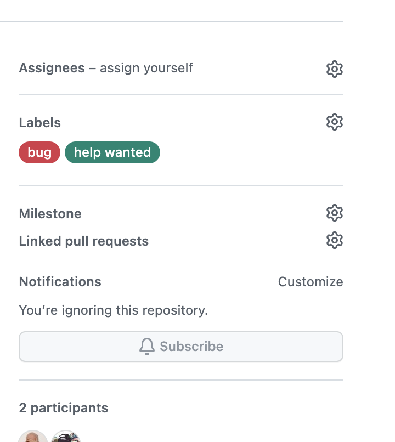Click the Linked pull requests heading

84,241
